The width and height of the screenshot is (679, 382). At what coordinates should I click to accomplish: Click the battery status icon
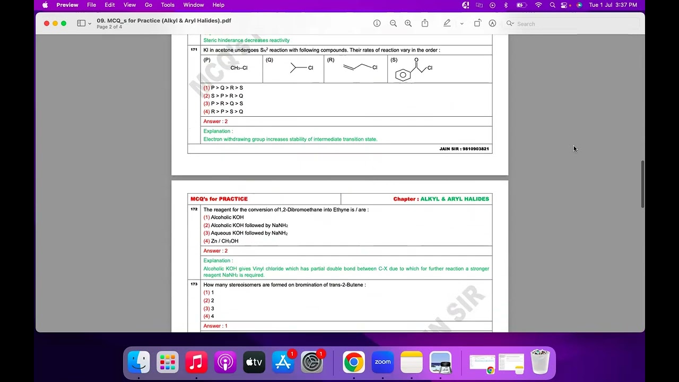[x=521, y=5]
